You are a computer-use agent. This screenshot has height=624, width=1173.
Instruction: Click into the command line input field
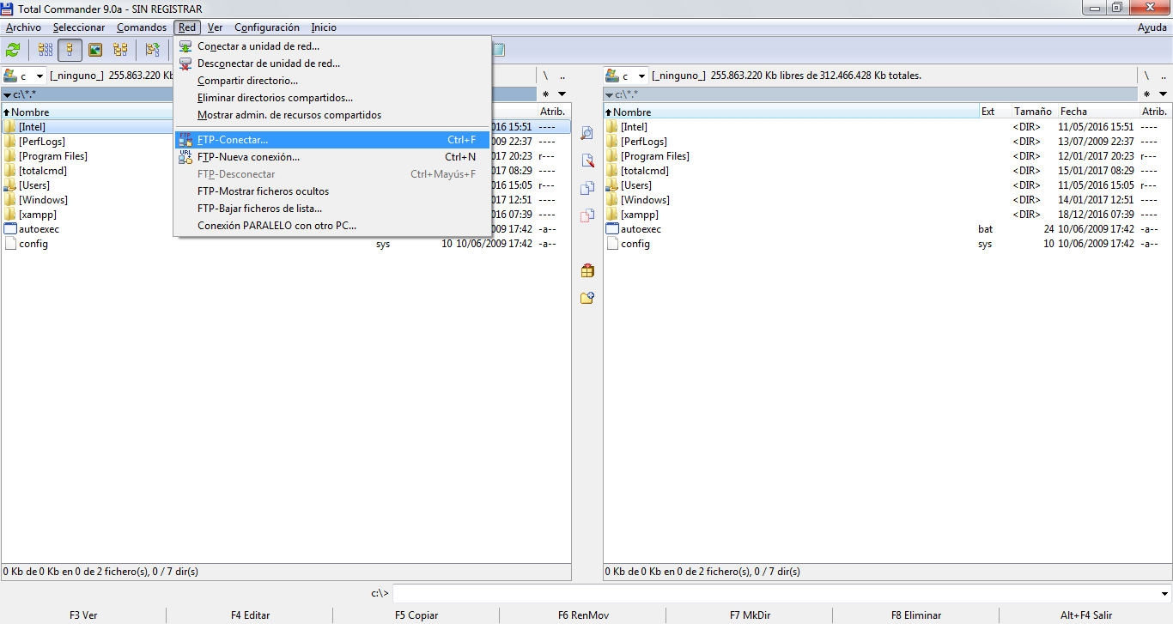[775, 593]
